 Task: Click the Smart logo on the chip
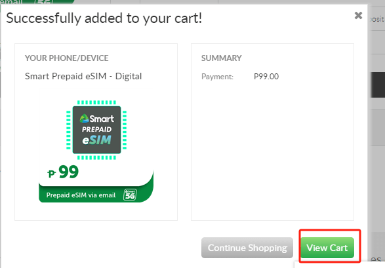[x=96, y=119]
